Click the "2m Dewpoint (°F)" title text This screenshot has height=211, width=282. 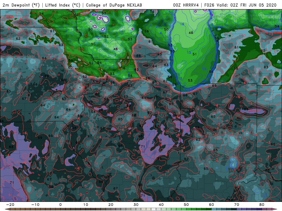click(21, 5)
